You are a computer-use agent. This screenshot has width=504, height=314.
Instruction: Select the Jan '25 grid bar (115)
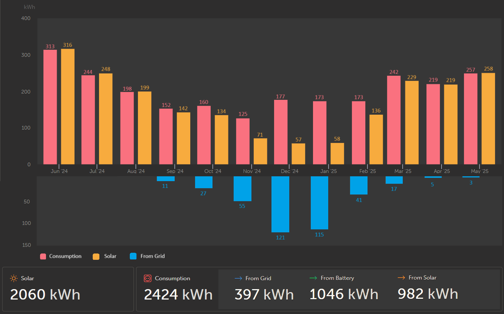click(x=319, y=203)
